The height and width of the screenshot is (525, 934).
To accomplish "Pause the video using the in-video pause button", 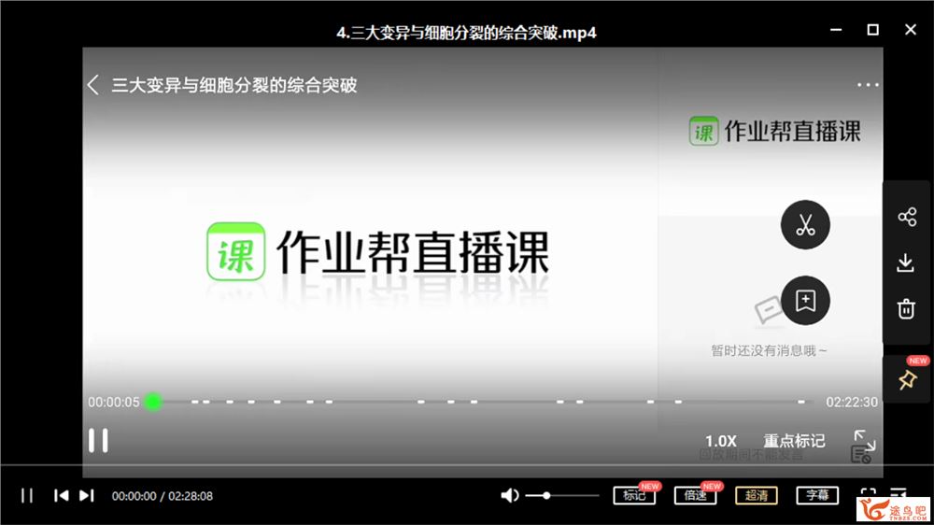I will (98, 440).
